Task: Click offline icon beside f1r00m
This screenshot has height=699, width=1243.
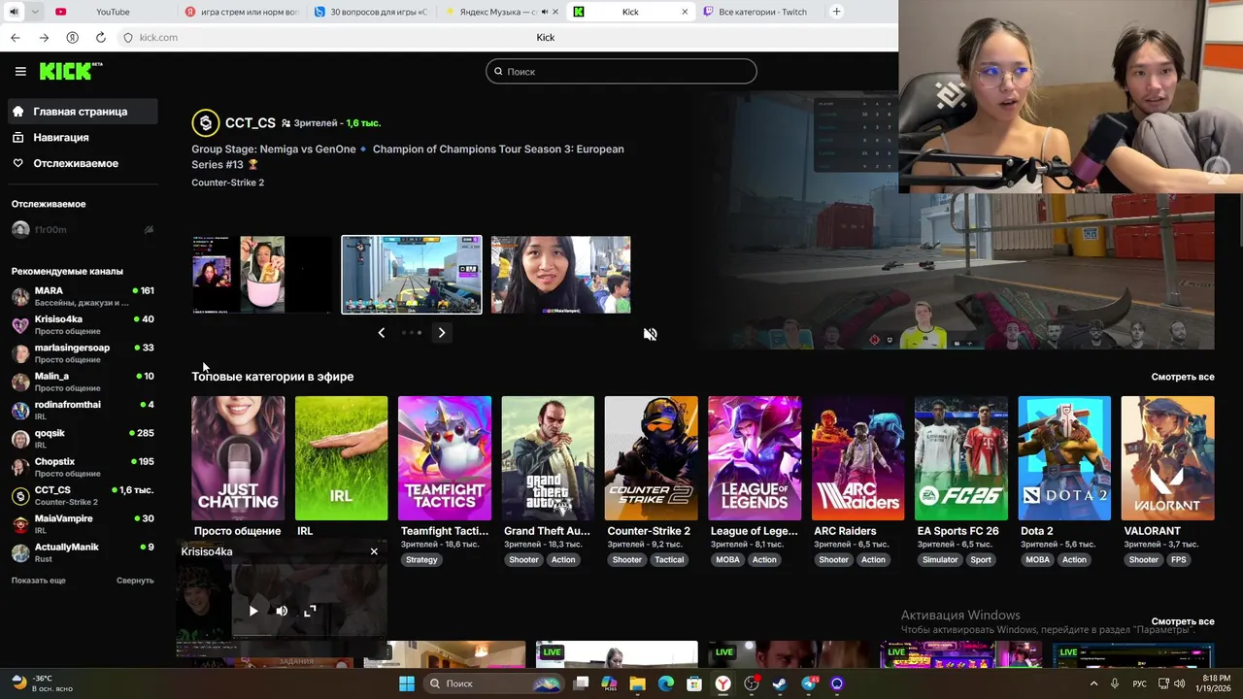Action: [149, 229]
